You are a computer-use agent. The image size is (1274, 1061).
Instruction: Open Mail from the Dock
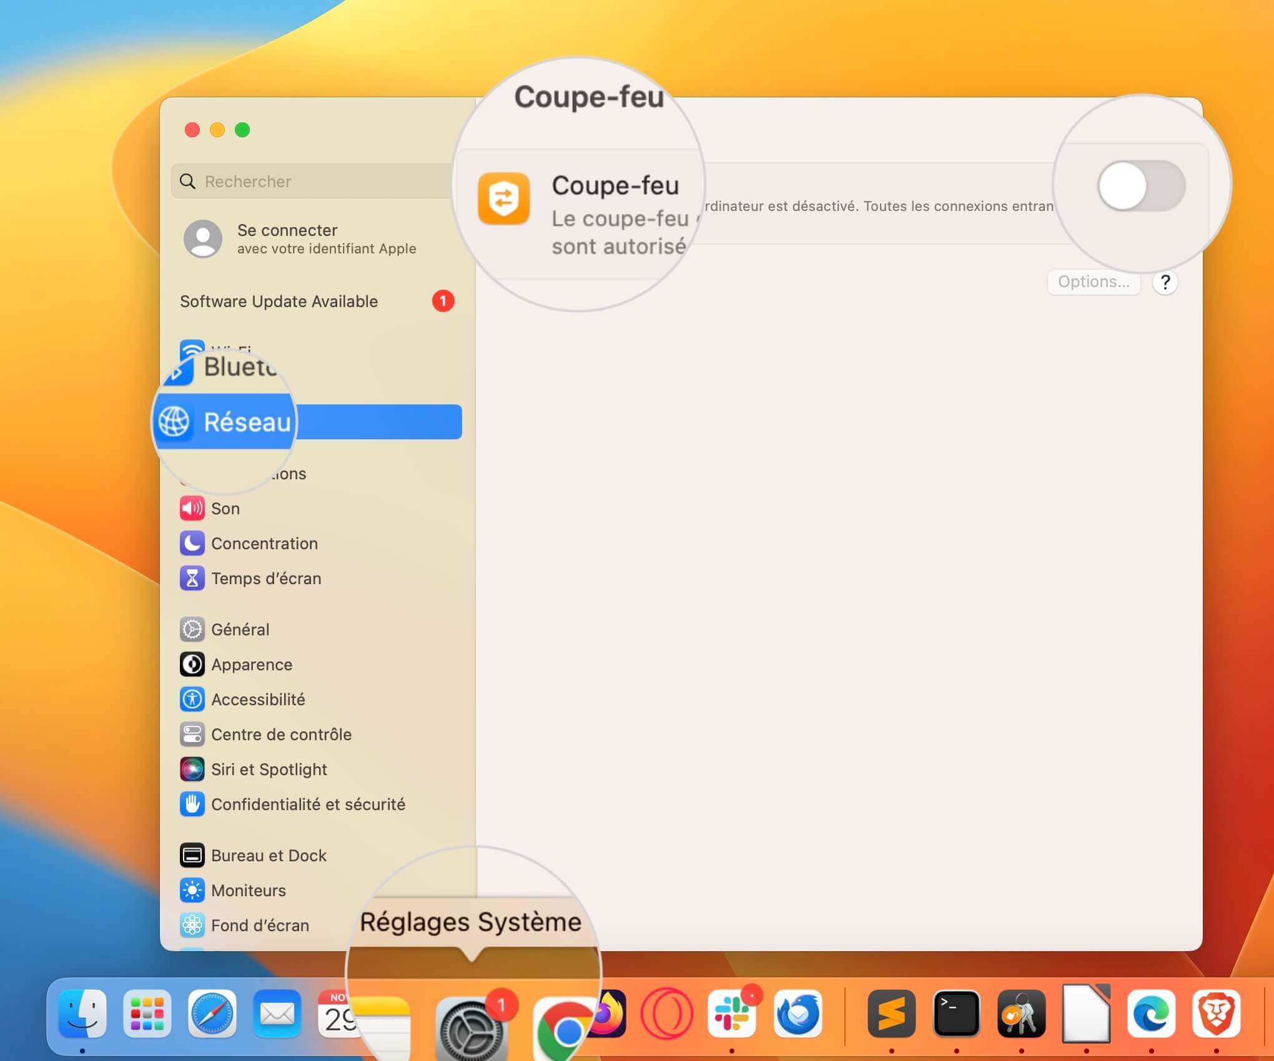pos(277,1014)
